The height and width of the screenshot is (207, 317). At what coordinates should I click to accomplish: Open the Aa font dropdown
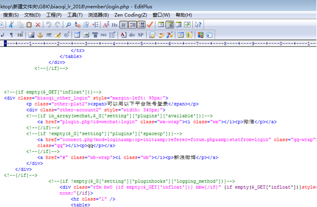click(106, 25)
